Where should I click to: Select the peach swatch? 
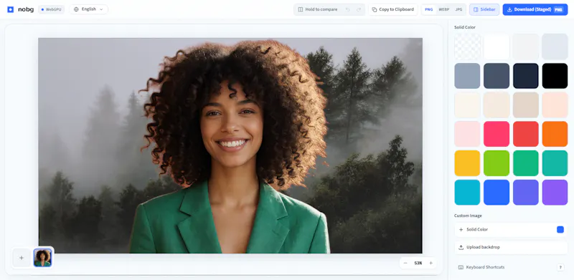tap(555, 105)
